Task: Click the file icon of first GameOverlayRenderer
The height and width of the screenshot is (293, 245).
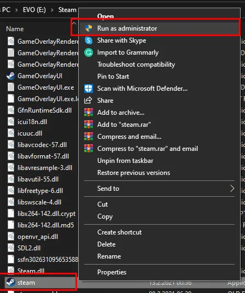Action: 11,42
